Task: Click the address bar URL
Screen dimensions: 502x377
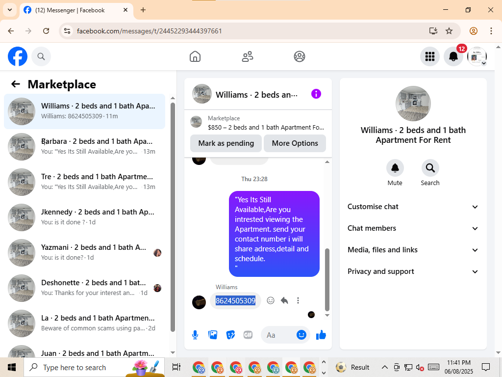Action: click(x=149, y=31)
